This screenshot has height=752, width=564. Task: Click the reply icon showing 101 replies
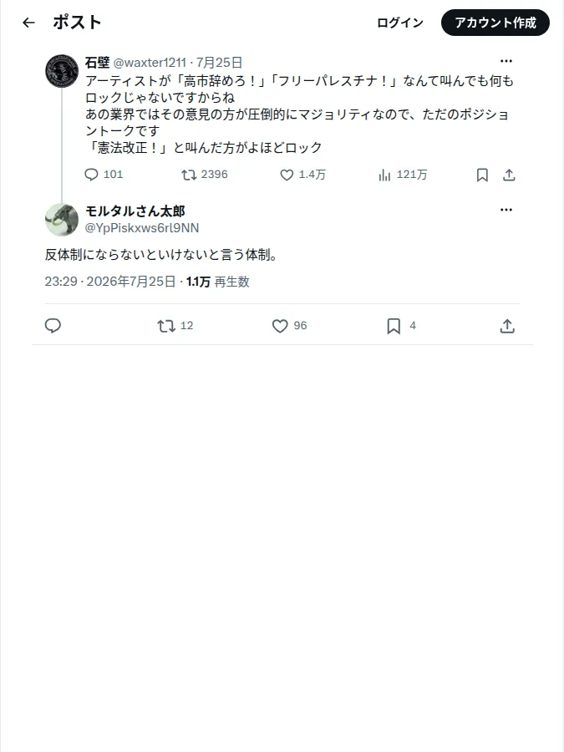[x=91, y=175]
